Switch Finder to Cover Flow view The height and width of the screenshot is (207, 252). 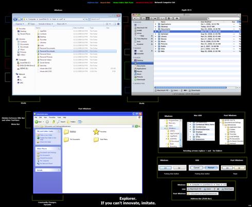tap(155, 19)
